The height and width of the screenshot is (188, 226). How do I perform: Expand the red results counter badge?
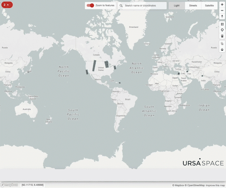[7, 5]
